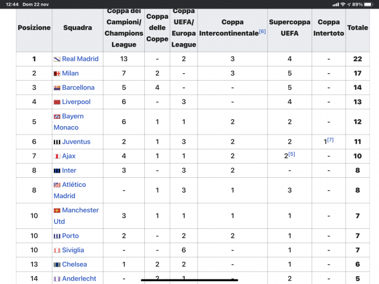Image resolution: width=379 pixels, height=284 pixels.
Task: Tap the Milan club flag icon
Action: pyautogui.click(x=57, y=73)
